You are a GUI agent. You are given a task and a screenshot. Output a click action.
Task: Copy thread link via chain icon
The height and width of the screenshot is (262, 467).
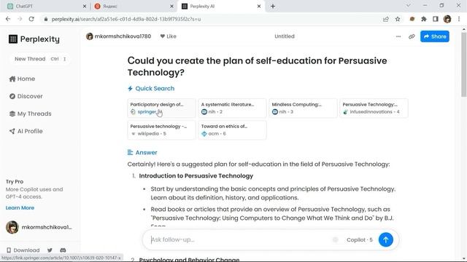[x=412, y=36]
